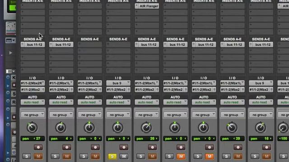Open the no group menu on the pan 26 channel
Viewport: 289px width, 162px height.
(x=147, y=115)
